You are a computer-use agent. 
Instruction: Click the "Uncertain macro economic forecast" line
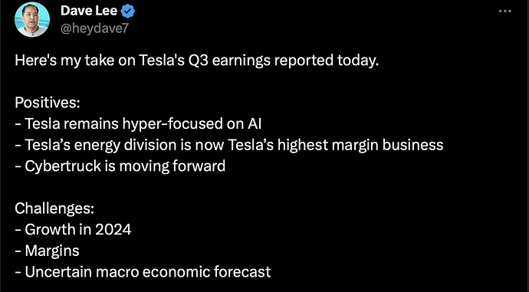(x=143, y=272)
